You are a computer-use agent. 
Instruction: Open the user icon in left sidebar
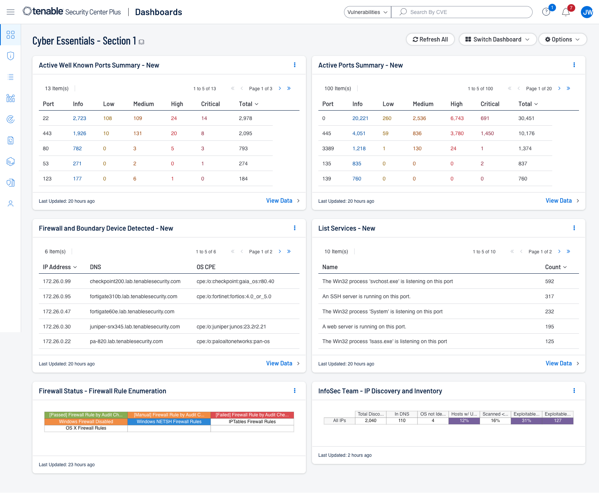click(11, 204)
